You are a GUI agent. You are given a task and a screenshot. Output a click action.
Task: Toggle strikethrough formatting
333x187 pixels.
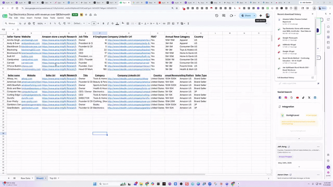113,23
